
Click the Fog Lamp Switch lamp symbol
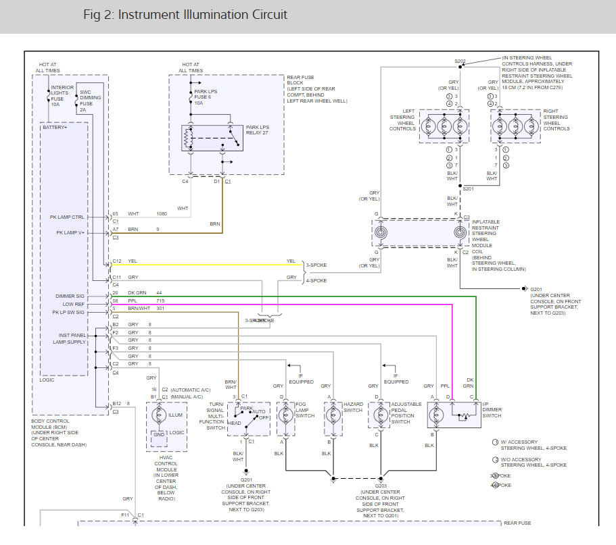click(285, 415)
